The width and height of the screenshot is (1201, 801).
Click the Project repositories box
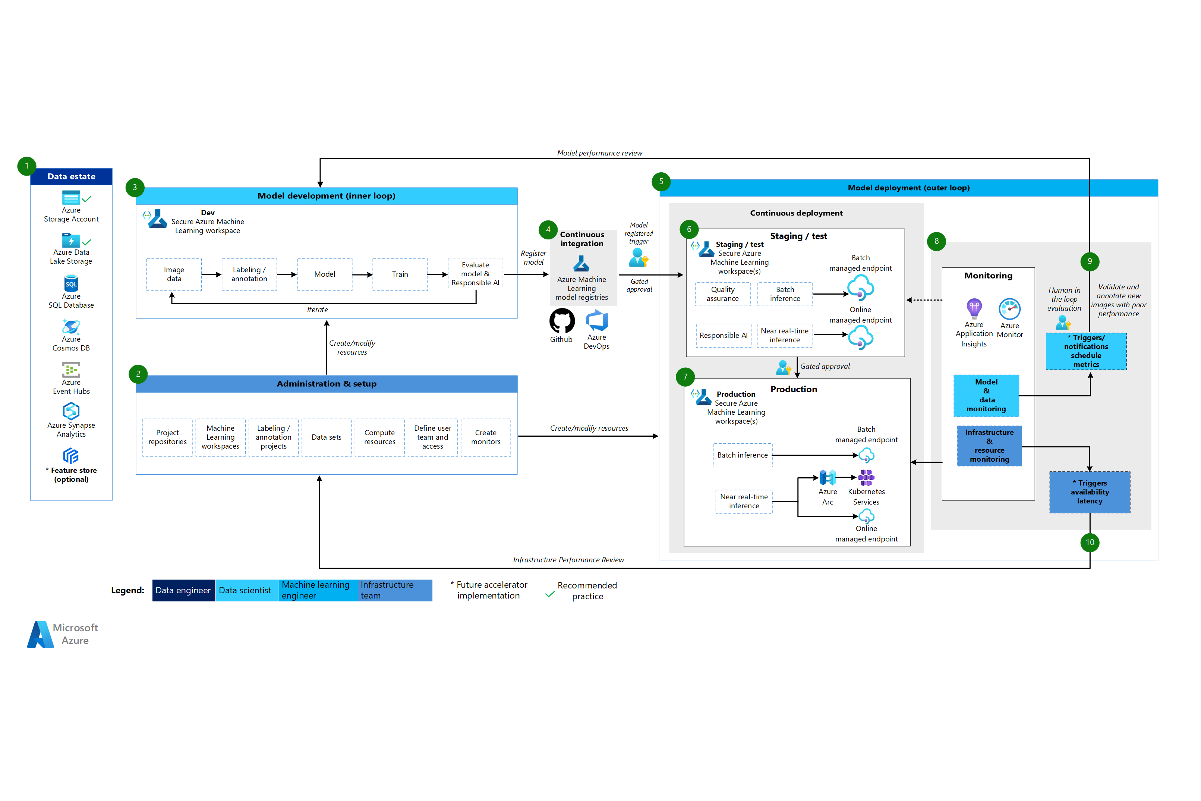click(x=167, y=437)
